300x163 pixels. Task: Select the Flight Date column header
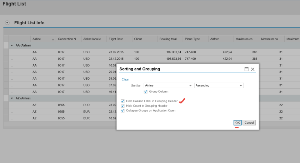(116, 39)
